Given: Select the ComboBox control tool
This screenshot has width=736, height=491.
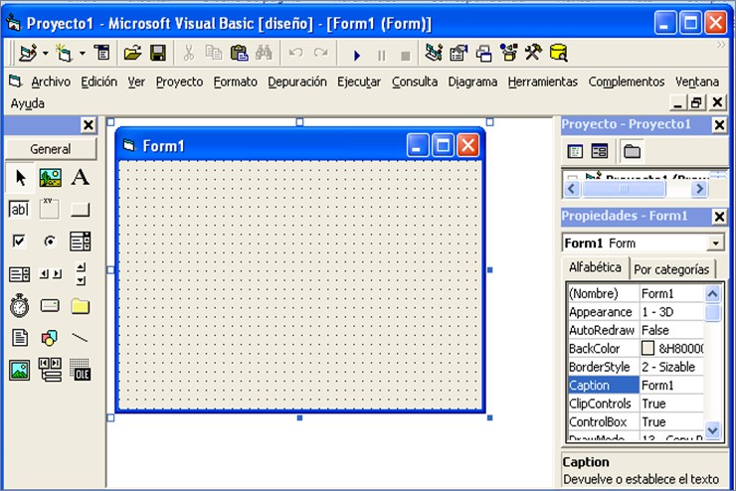Looking at the screenshot, I should pos(81,242).
